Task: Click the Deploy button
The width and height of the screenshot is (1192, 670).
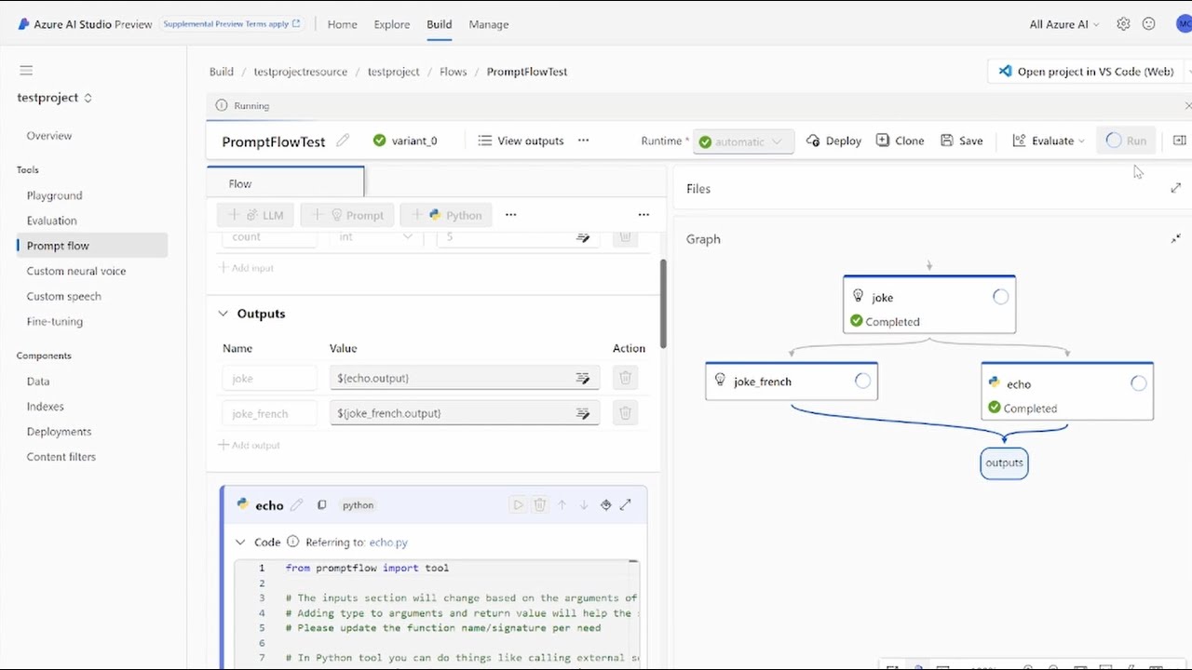Action: 834,141
